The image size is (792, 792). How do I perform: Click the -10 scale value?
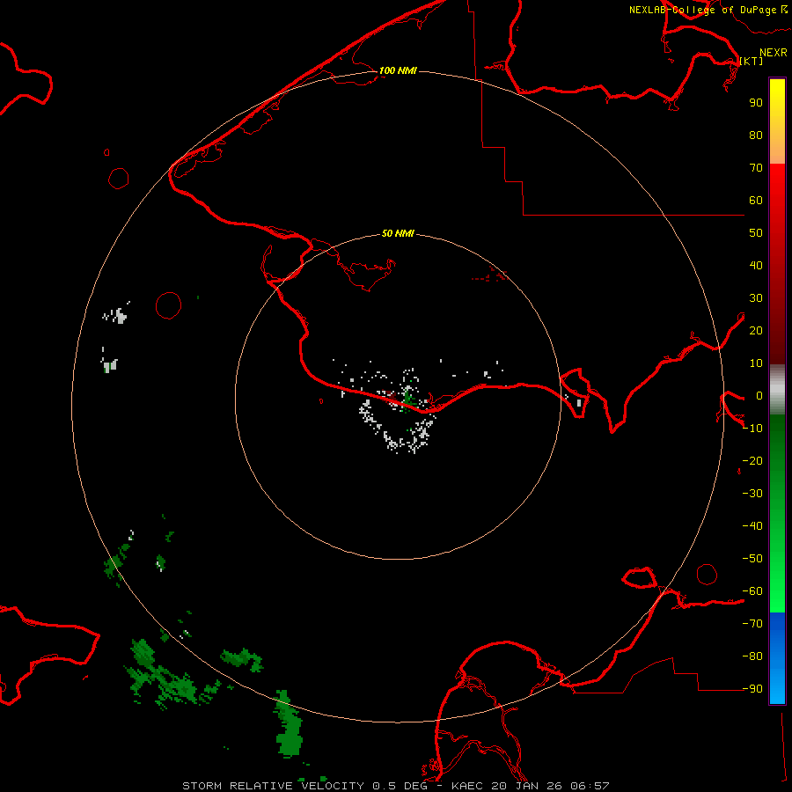click(752, 429)
